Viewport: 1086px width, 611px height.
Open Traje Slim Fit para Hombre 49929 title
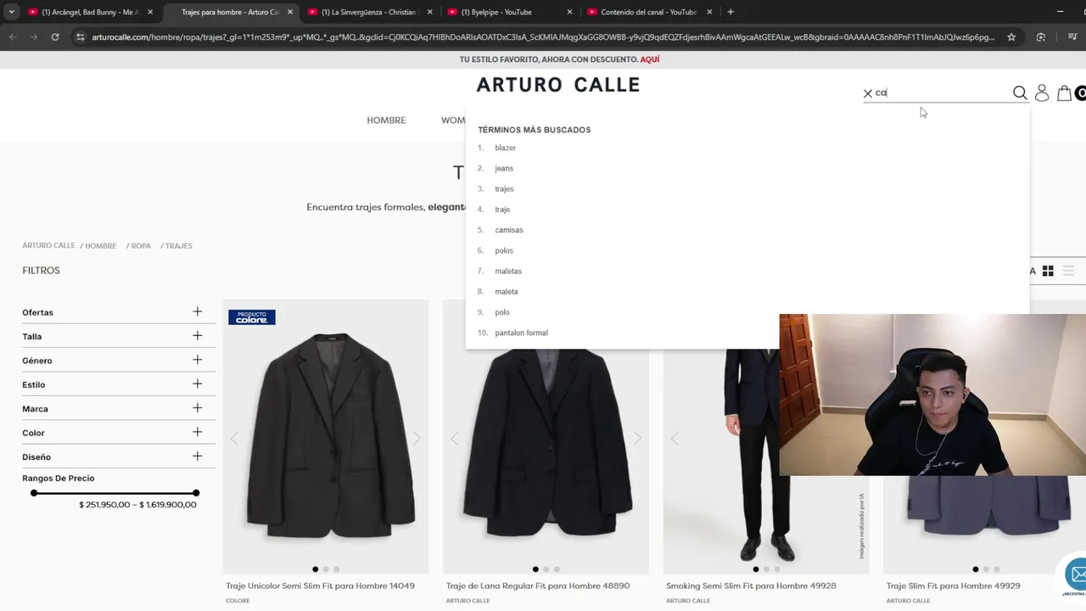point(953,586)
